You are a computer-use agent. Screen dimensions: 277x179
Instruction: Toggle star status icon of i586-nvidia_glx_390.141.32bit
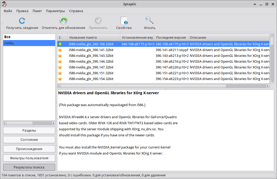coord(60,50)
